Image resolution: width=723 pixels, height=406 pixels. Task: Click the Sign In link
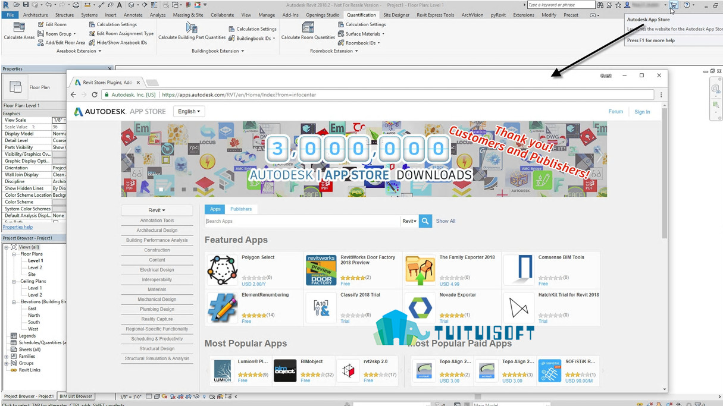click(x=642, y=112)
